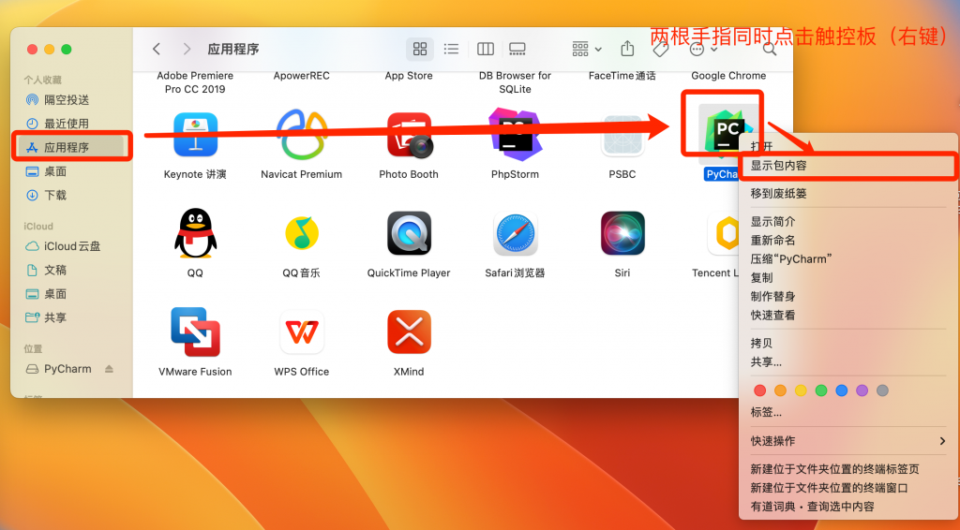This screenshot has width=960, height=530.
Task: Choose 新建位于文件夹位置的终端窗口
Action: [848, 488]
